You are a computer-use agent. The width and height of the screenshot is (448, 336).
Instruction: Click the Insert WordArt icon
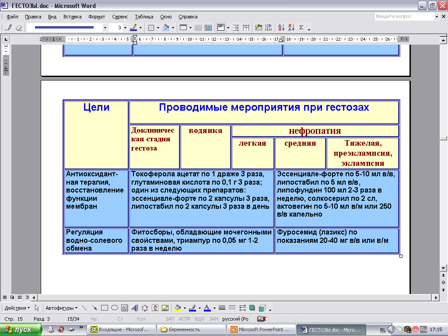point(135,308)
